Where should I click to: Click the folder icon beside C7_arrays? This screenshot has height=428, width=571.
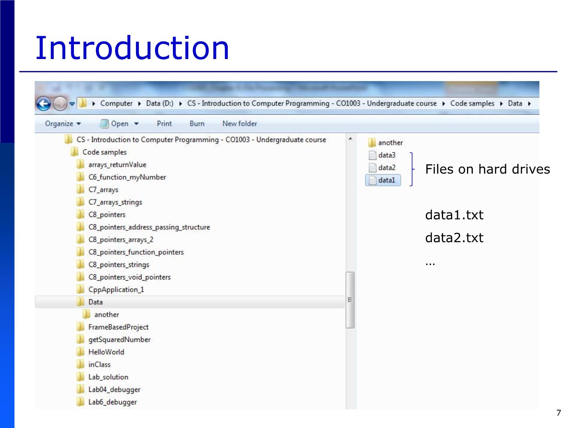pyautogui.click(x=80, y=189)
